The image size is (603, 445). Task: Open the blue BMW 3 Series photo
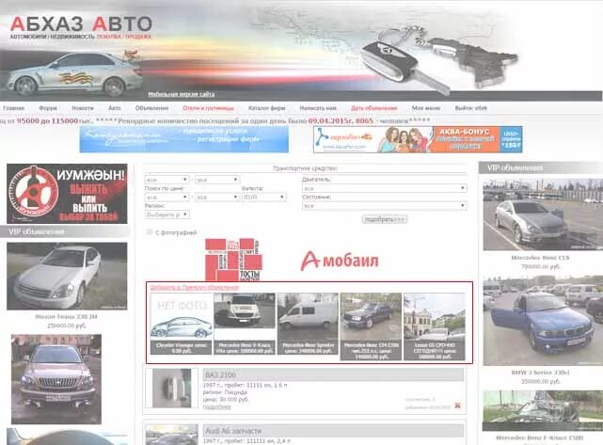543,320
